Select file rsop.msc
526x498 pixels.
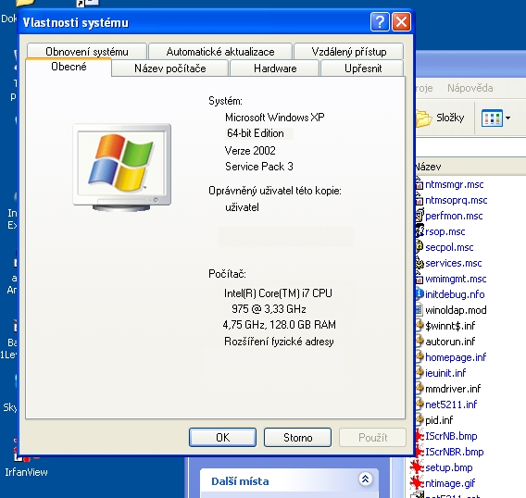445,231
